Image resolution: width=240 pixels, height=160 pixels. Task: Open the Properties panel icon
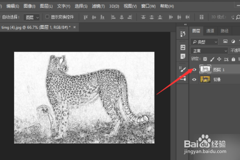(x=183, y=47)
